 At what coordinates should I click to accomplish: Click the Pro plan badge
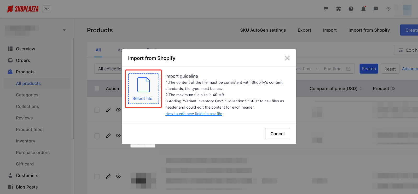(x=47, y=9)
